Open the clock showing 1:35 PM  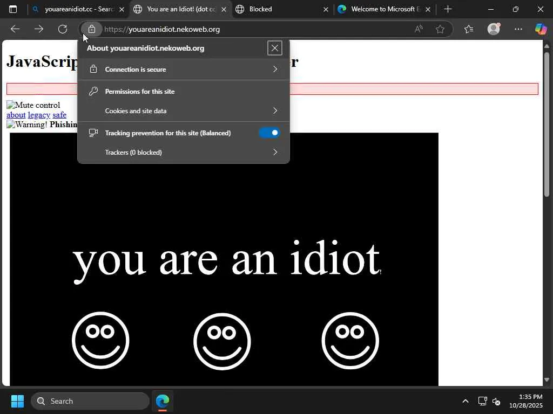point(526,401)
